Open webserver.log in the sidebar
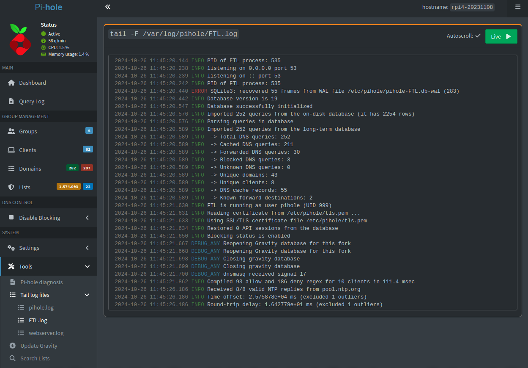This screenshot has height=368, width=528. coord(46,333)
